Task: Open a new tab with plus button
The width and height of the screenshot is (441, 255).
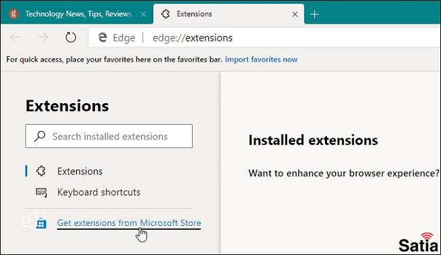Action: click(x=314, y=14)
